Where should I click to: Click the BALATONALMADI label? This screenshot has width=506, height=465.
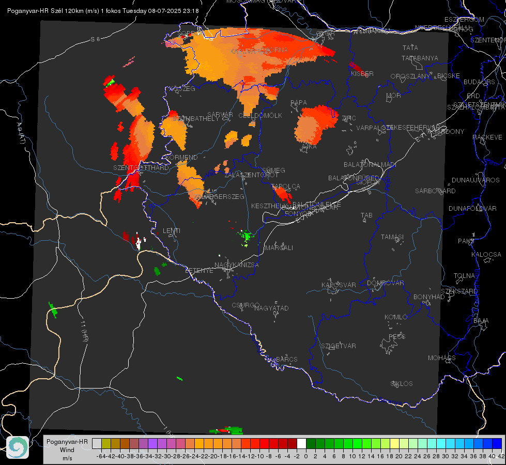click(370, 165)
